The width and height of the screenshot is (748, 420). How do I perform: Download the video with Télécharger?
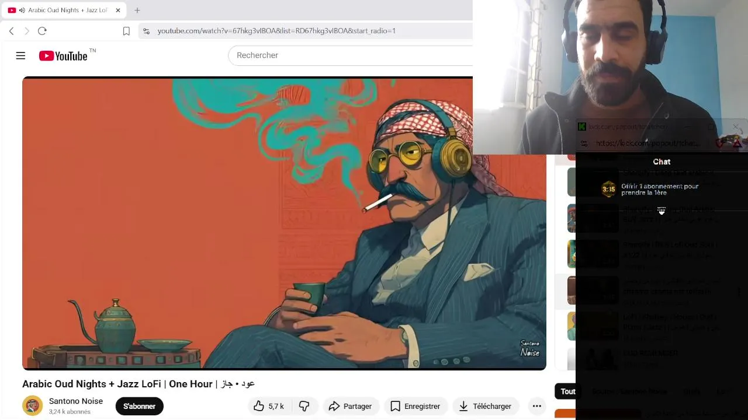point(485,406)
